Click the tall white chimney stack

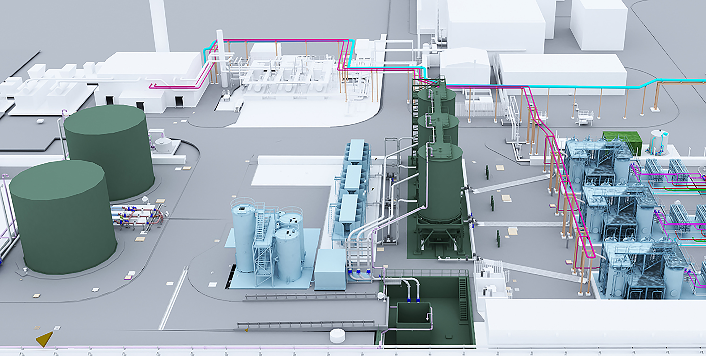tap(159, 25)
